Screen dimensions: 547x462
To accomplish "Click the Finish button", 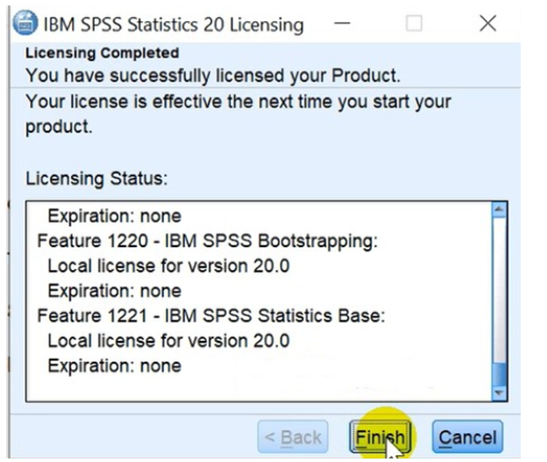I will click(380, 437).
